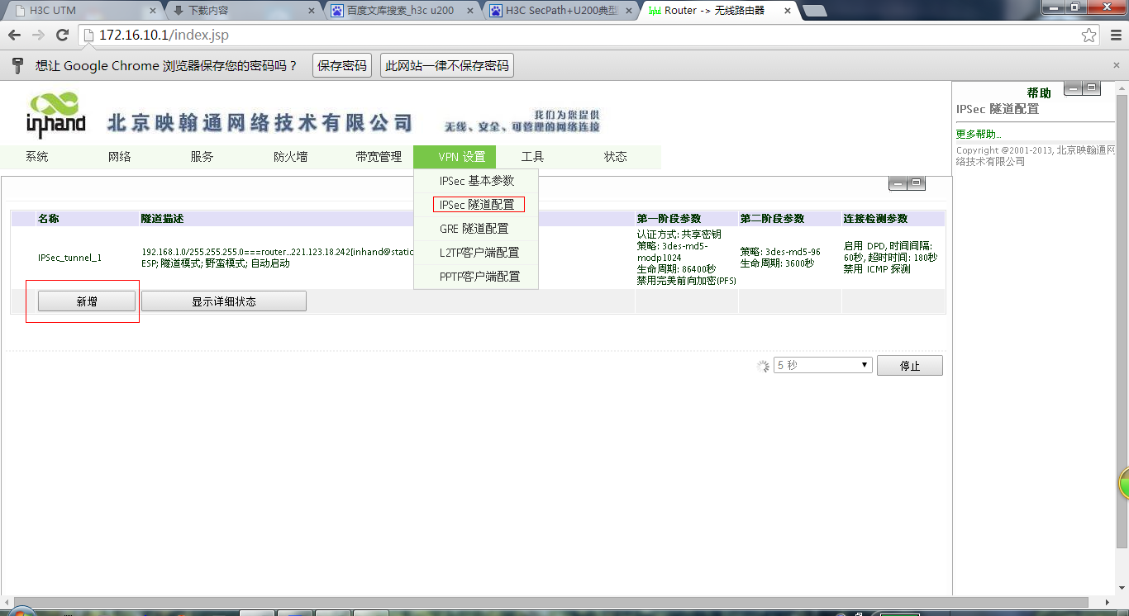Switch to the H3C UTM browser tab
1129x616 pixels.
[x=83, y=11]
